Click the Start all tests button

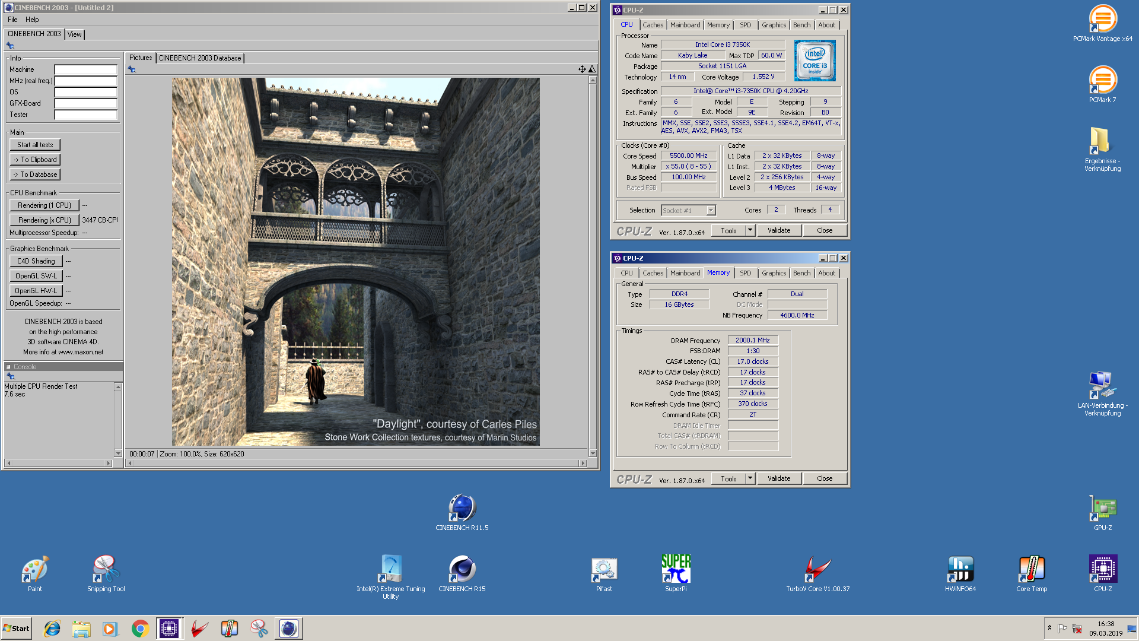(x=35, y=145)
